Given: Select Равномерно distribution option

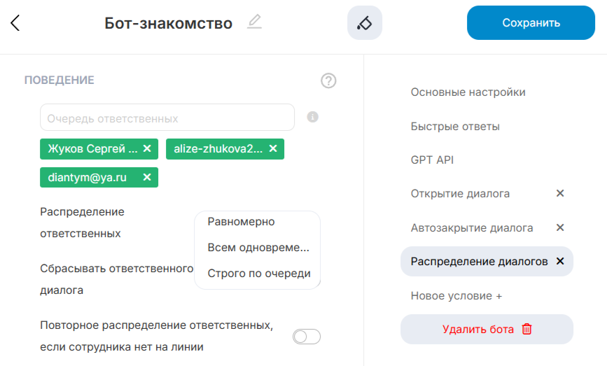Looking at the screenshot, I should [242, 222].
